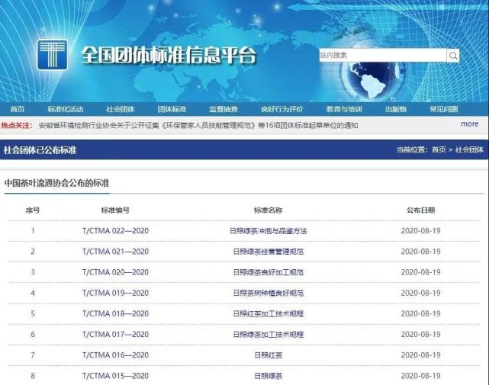This screenshot has height=385, width=489.
Task: Click standard number T/CTMA 017—2020
Action: [x=115, y=335]
